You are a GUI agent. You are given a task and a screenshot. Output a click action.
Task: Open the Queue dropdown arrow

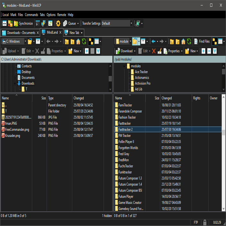click(x=78, y=23)
